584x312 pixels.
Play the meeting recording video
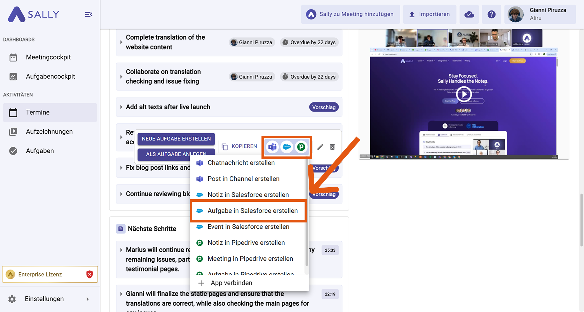pyautogui.click(x=464, y=94)
